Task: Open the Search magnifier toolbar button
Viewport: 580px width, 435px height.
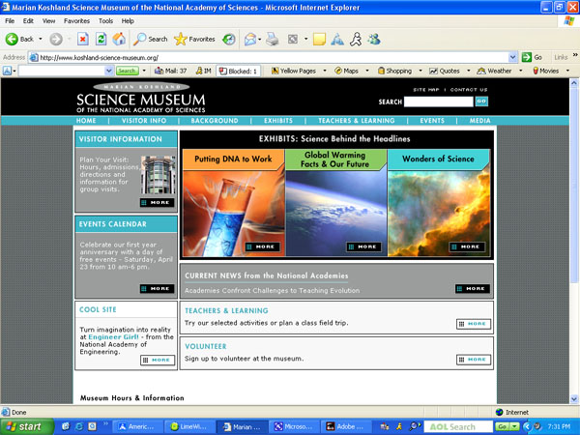Action: click(150, 39)
